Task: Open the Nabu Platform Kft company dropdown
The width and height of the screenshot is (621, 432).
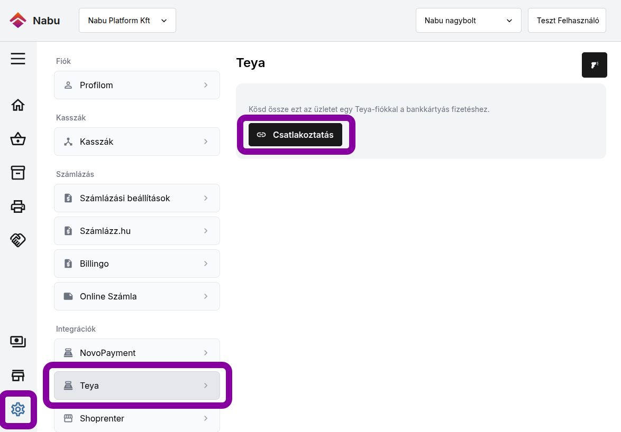Action: (127, 21)
